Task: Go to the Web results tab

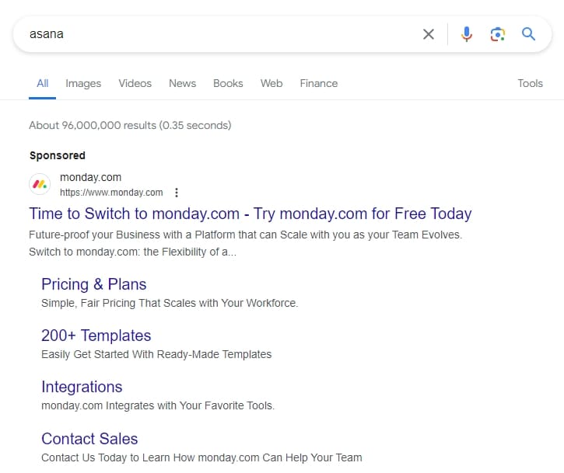Action: tap(271, 83)
